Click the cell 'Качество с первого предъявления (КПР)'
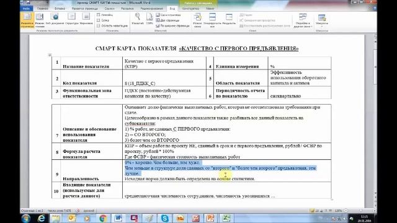The height and width of the screenshot is (223, 397). (x=164, y=64)
